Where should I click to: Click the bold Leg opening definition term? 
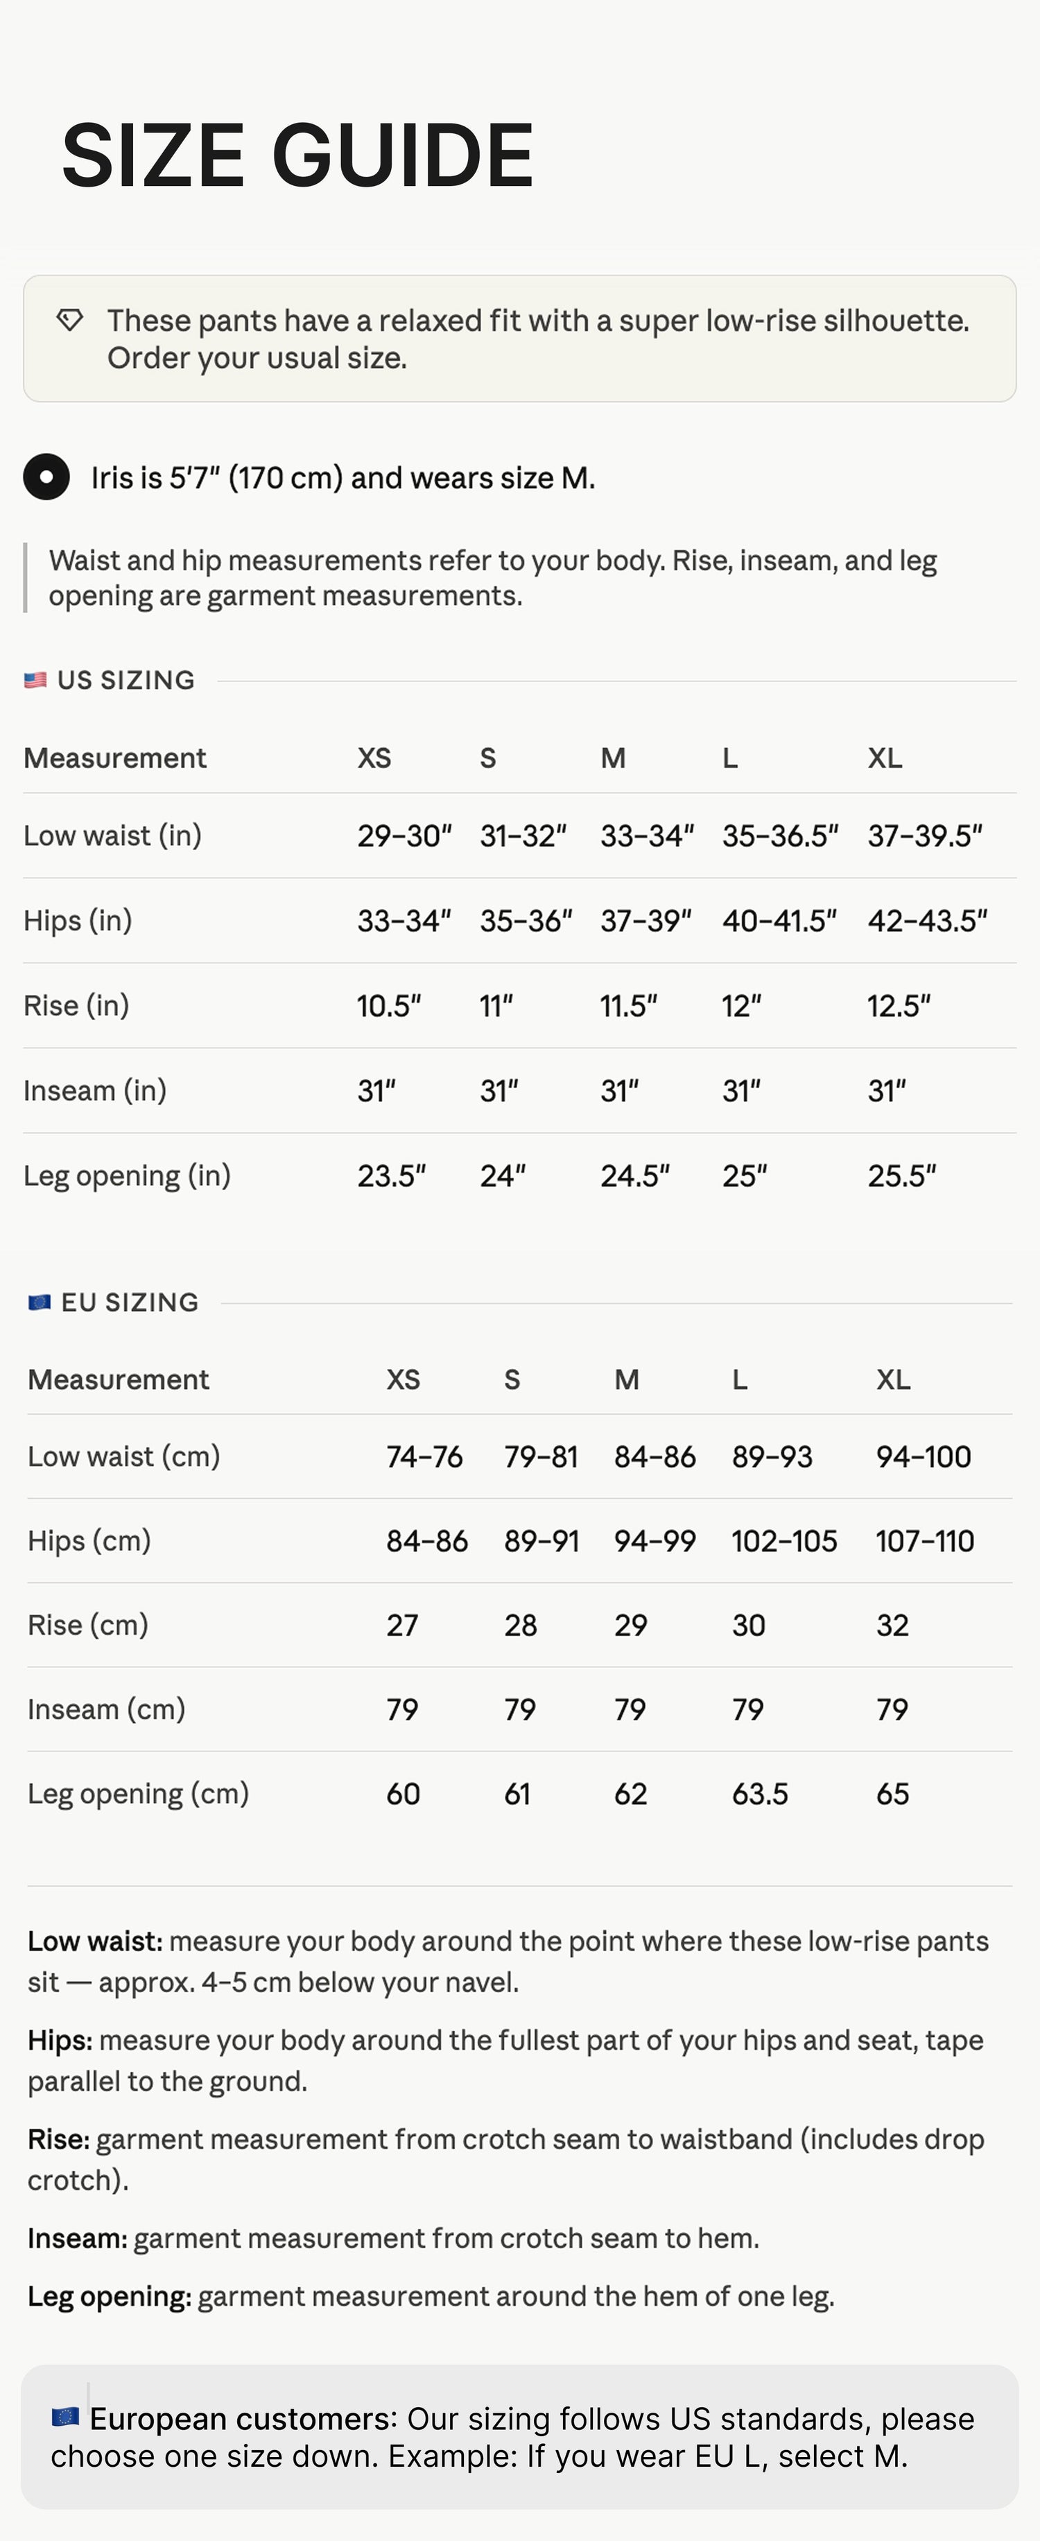(110, 2296)
